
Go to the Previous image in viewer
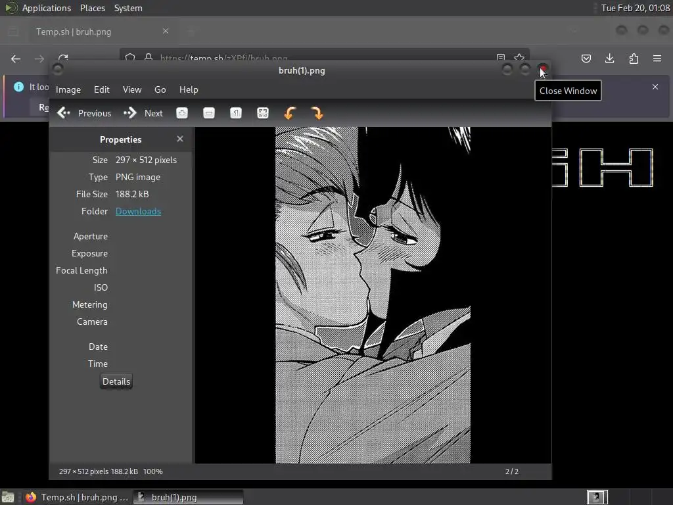coord(84,113)
